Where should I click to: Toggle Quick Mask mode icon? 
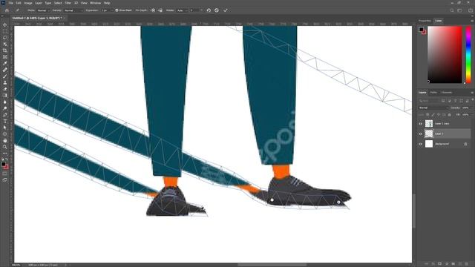[5, 174]
